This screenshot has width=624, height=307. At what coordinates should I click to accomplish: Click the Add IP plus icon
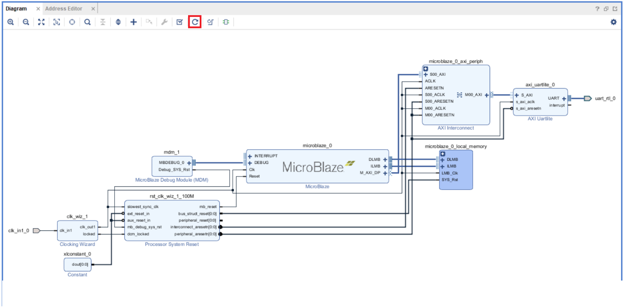(x=134, y=22)
